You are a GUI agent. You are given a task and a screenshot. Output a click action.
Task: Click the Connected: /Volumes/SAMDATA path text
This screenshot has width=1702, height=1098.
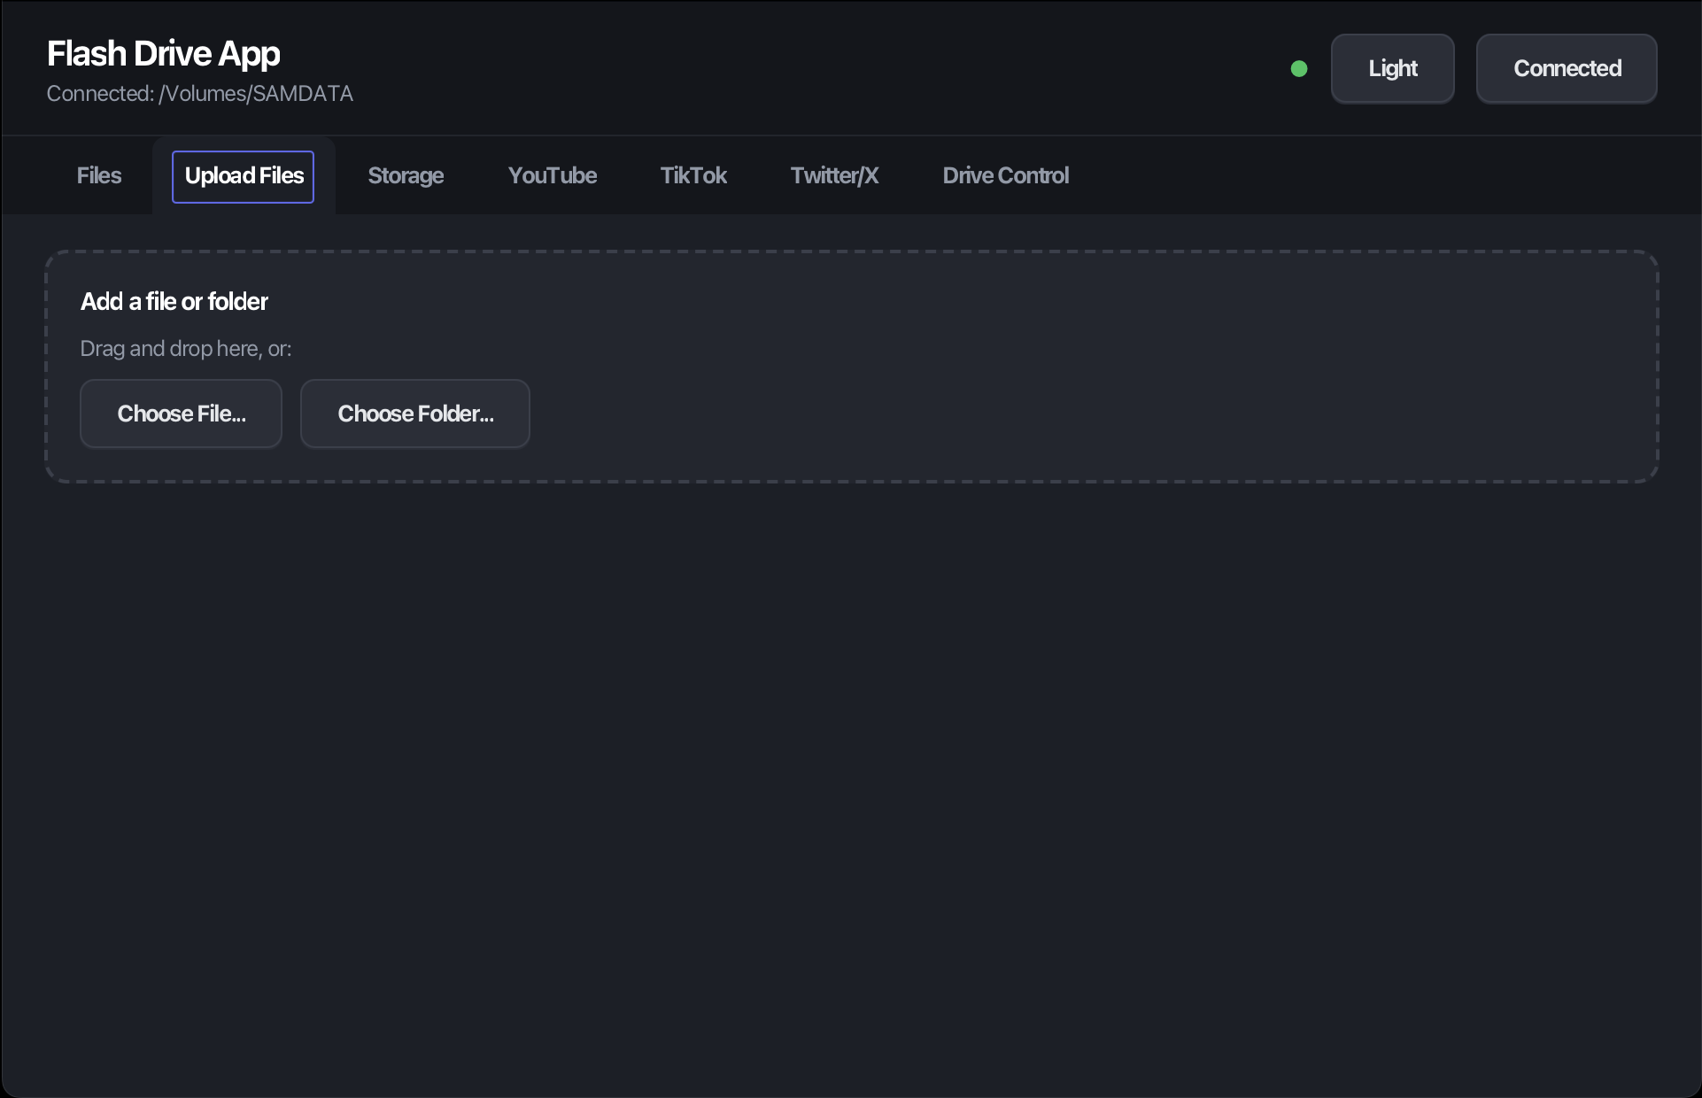[199, 93]
